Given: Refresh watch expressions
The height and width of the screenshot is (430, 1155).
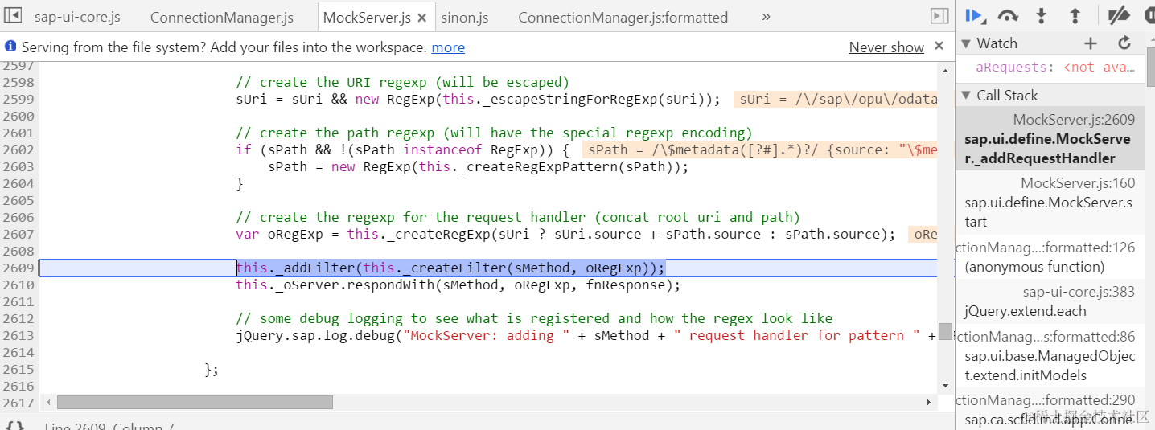Looking at the screenshot, I should (1124, 43).
